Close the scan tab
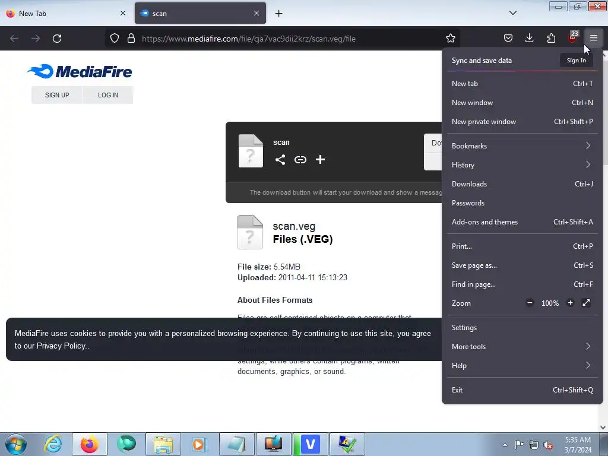This screenshot has width=608, height=456. click(x=256, y=13)
